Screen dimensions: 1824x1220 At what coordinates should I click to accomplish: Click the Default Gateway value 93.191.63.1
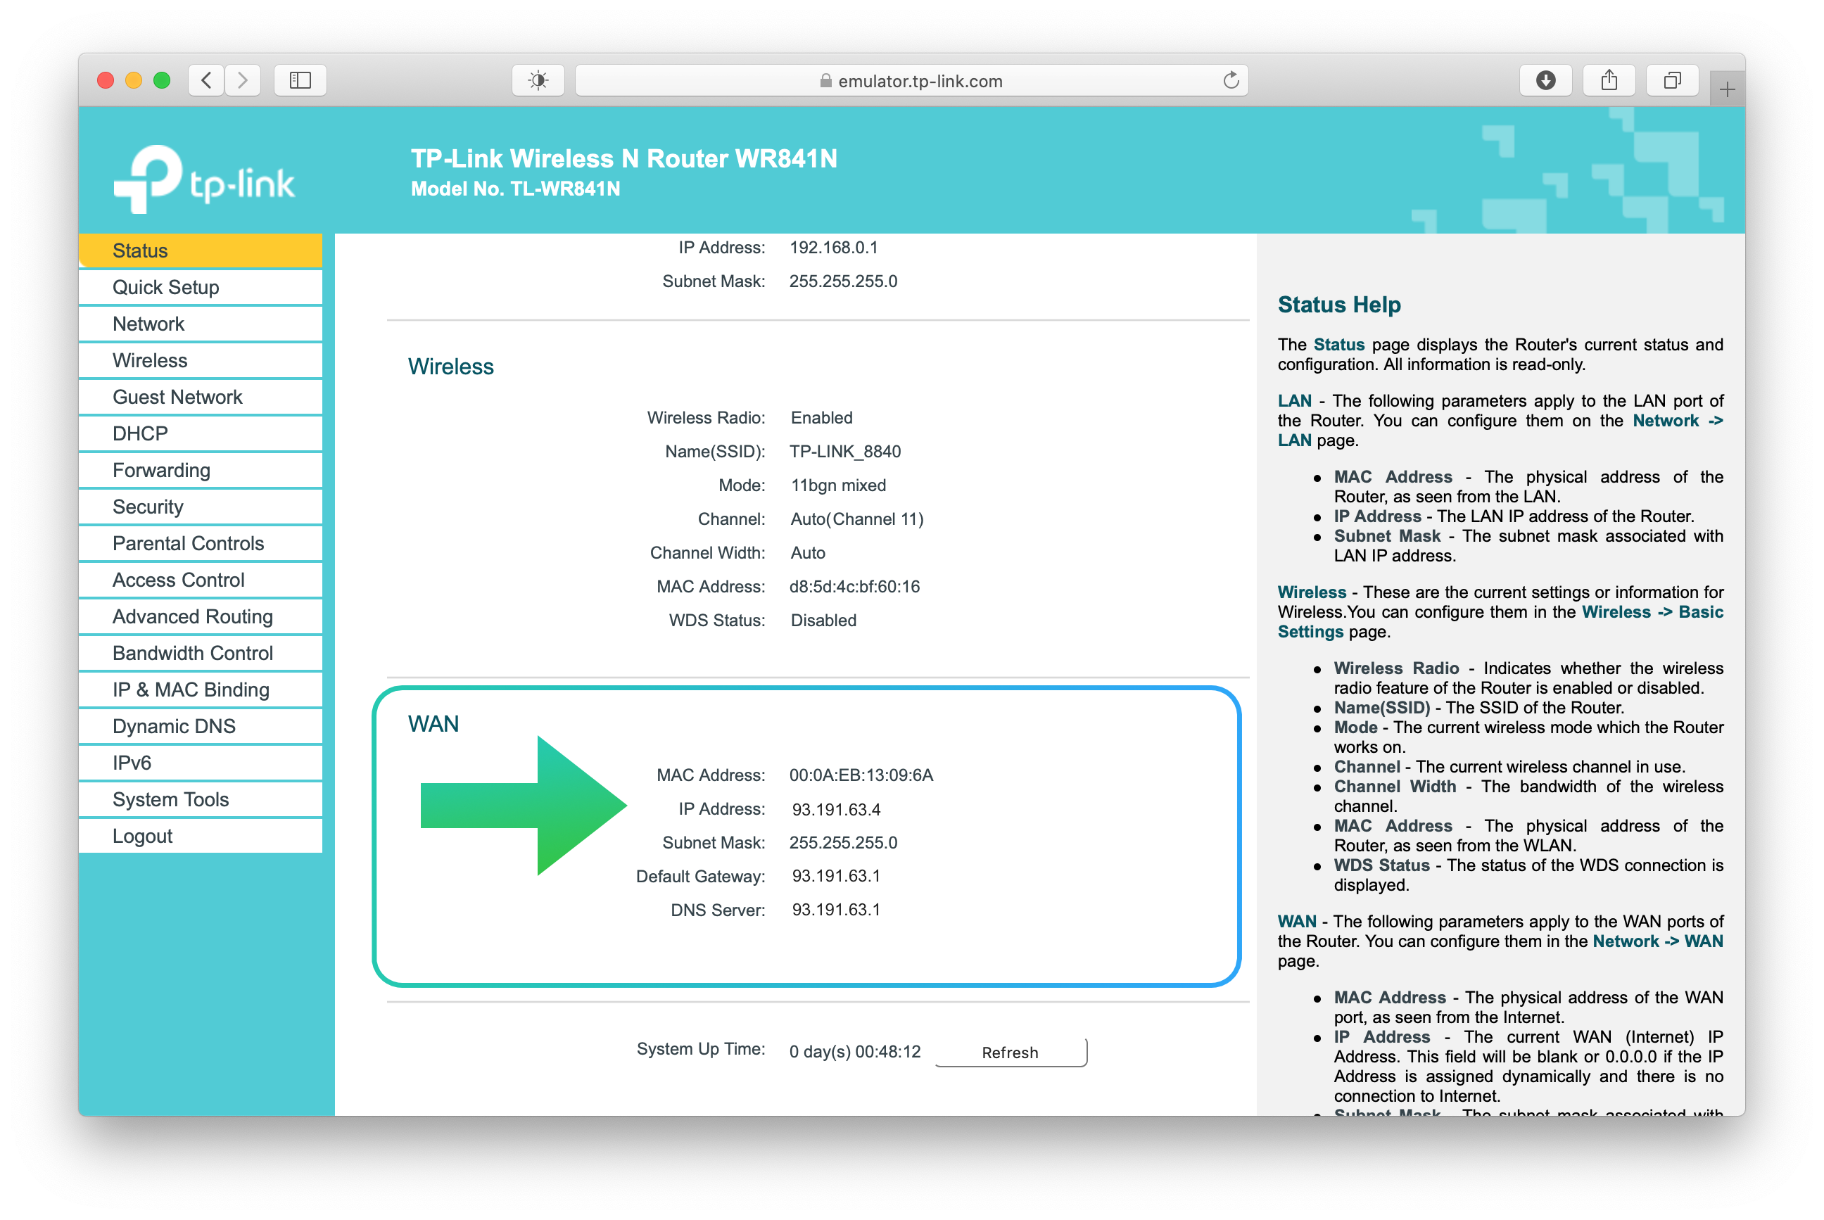pyautogui.click(x=836, y=876)
